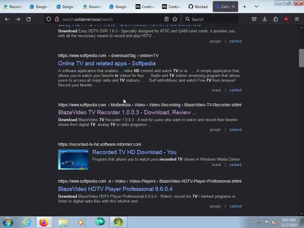The image size is (304, 228).
Task: Bookmark this page with the star
Action: pyautogui.click(x=175, y=19)
